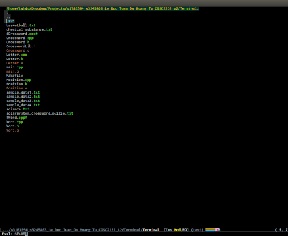
Task: Click the Crossword.o object file
Action: point(17,50)
